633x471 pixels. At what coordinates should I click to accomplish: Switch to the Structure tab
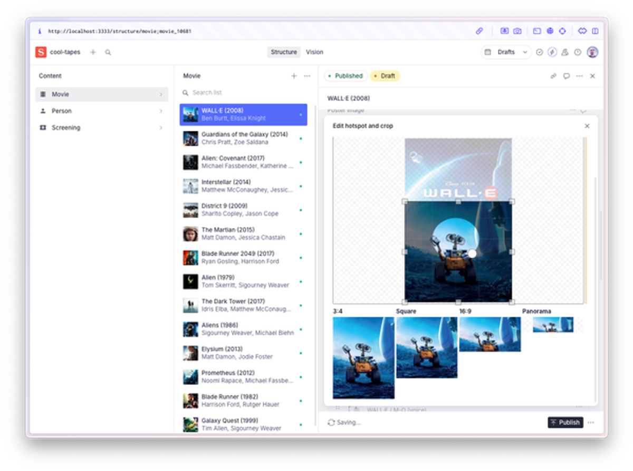pyautogui.click(x=284, y=52)
